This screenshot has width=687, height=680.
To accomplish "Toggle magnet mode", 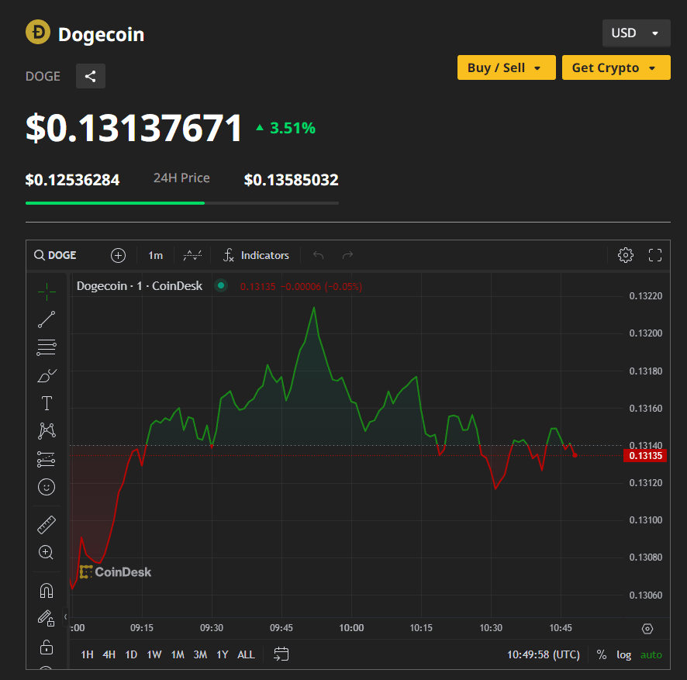I will 47,591.
